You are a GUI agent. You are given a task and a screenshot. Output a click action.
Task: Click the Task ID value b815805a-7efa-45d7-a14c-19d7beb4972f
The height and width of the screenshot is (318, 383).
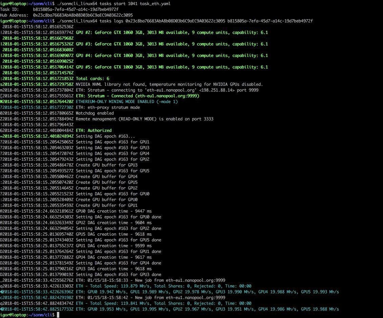click(x=76, y=9)
